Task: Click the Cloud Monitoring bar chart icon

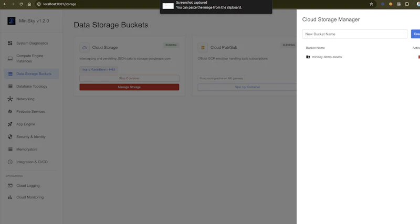Action: coord(10,197)
